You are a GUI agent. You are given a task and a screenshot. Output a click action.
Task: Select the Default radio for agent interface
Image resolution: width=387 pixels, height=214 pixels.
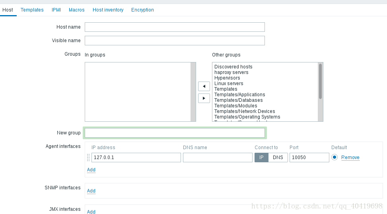334,157
